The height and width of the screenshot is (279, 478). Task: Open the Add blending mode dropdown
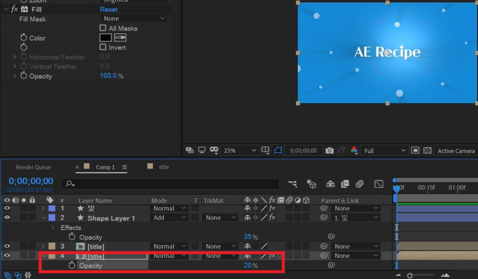pos(169,217)
